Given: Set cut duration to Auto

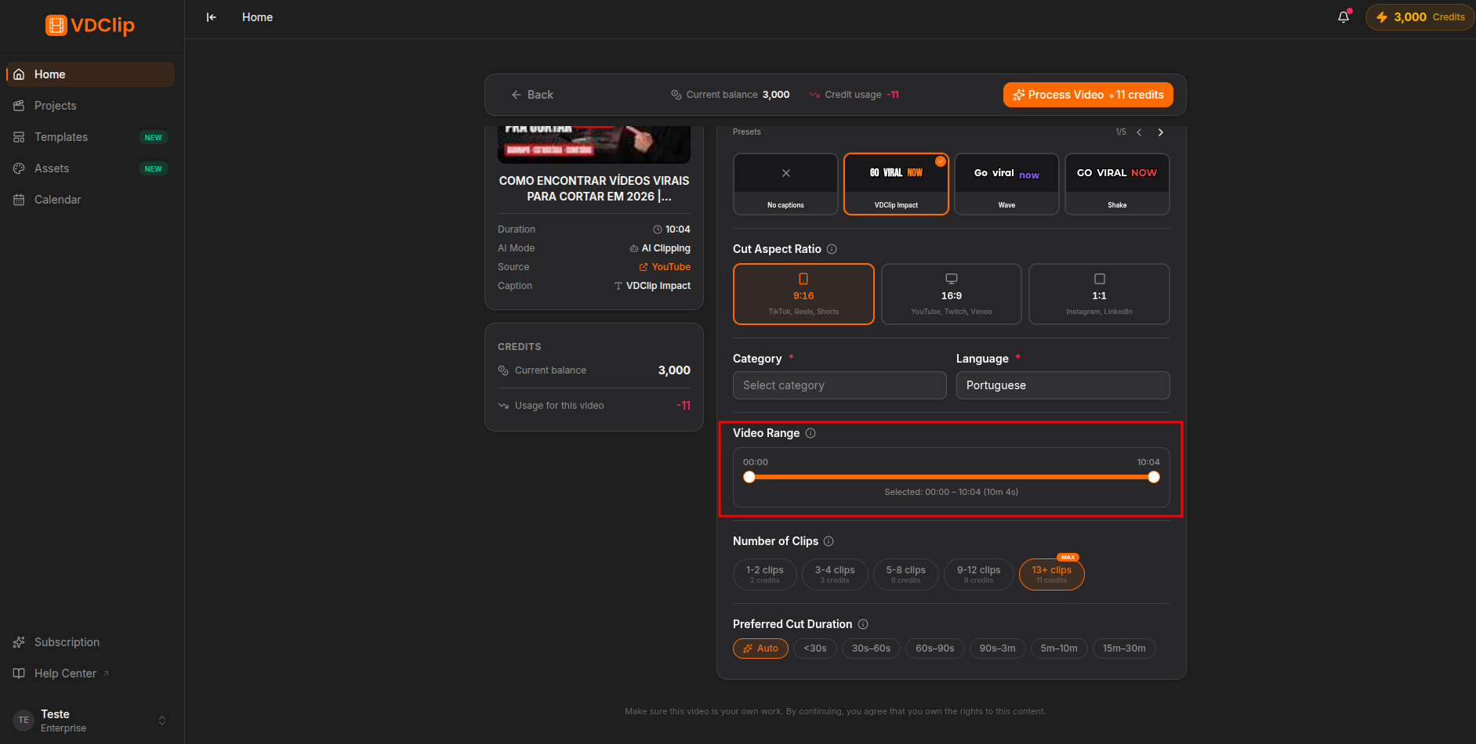Looking at the screenshot, I should 760,648.
